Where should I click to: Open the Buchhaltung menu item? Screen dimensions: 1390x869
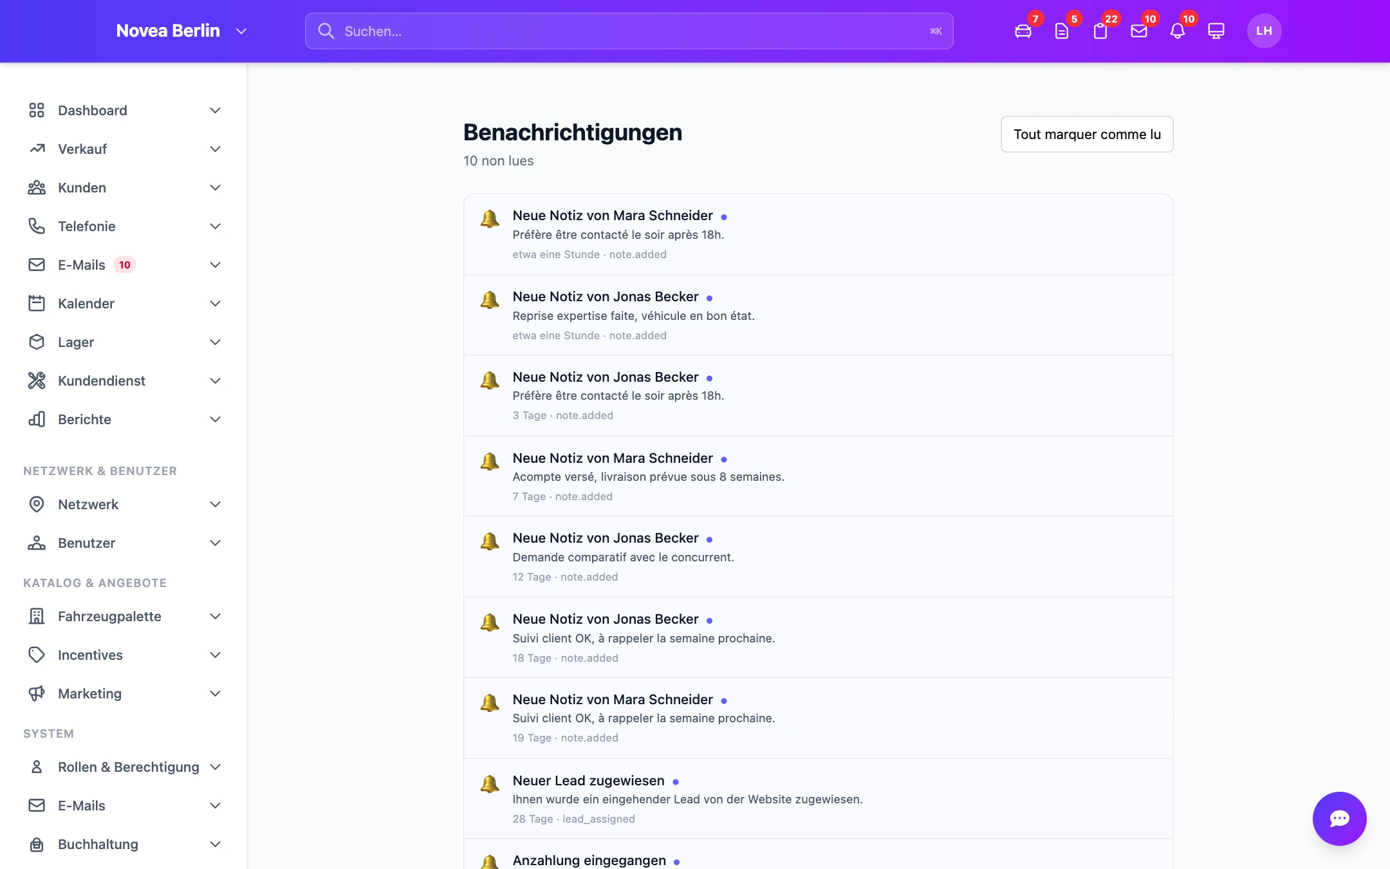point(125,845)
